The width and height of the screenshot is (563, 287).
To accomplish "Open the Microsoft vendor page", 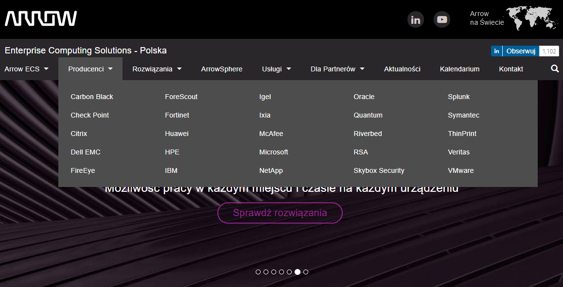I will pyautogui.click(x=274, y=152).
